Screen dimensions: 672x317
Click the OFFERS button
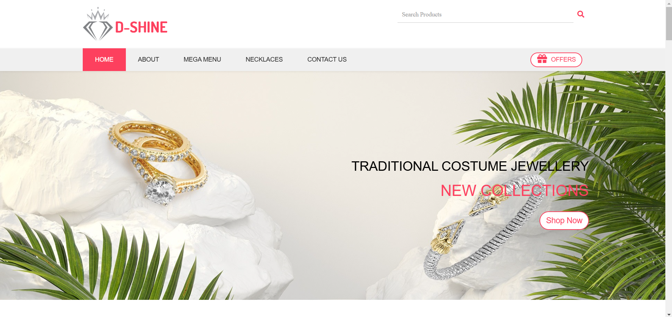556,59
